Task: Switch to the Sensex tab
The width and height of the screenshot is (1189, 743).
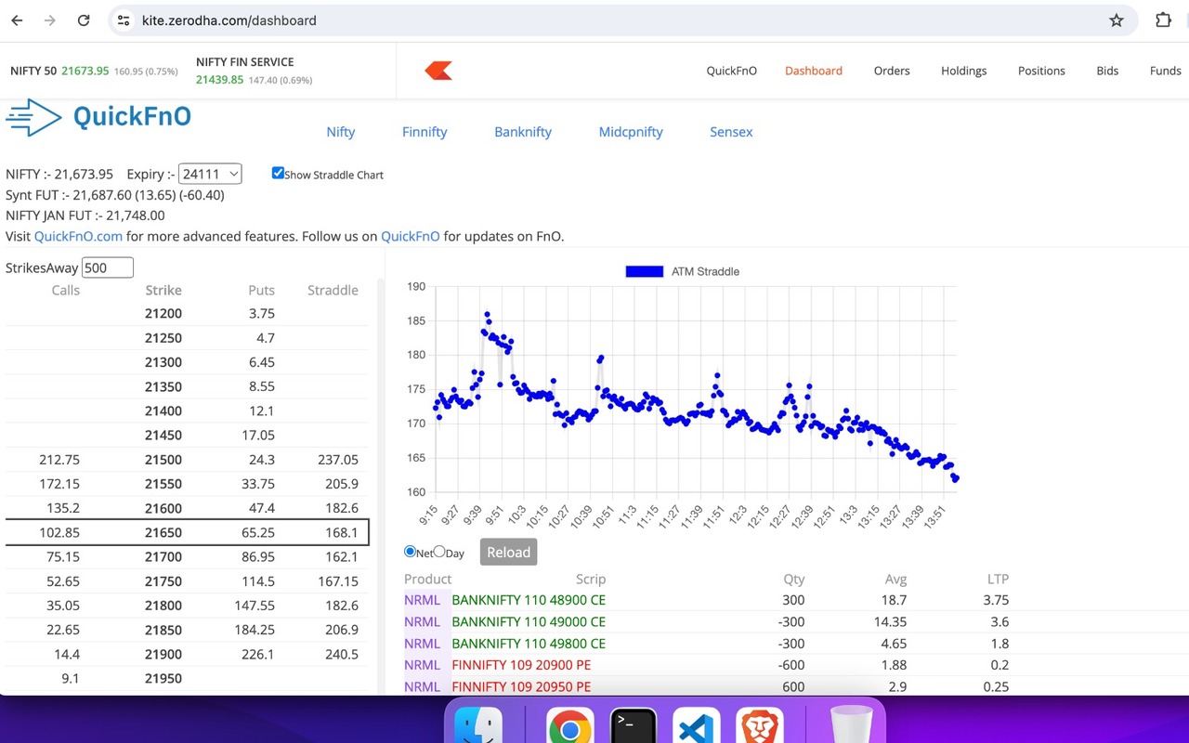Action: pos(731,132)
